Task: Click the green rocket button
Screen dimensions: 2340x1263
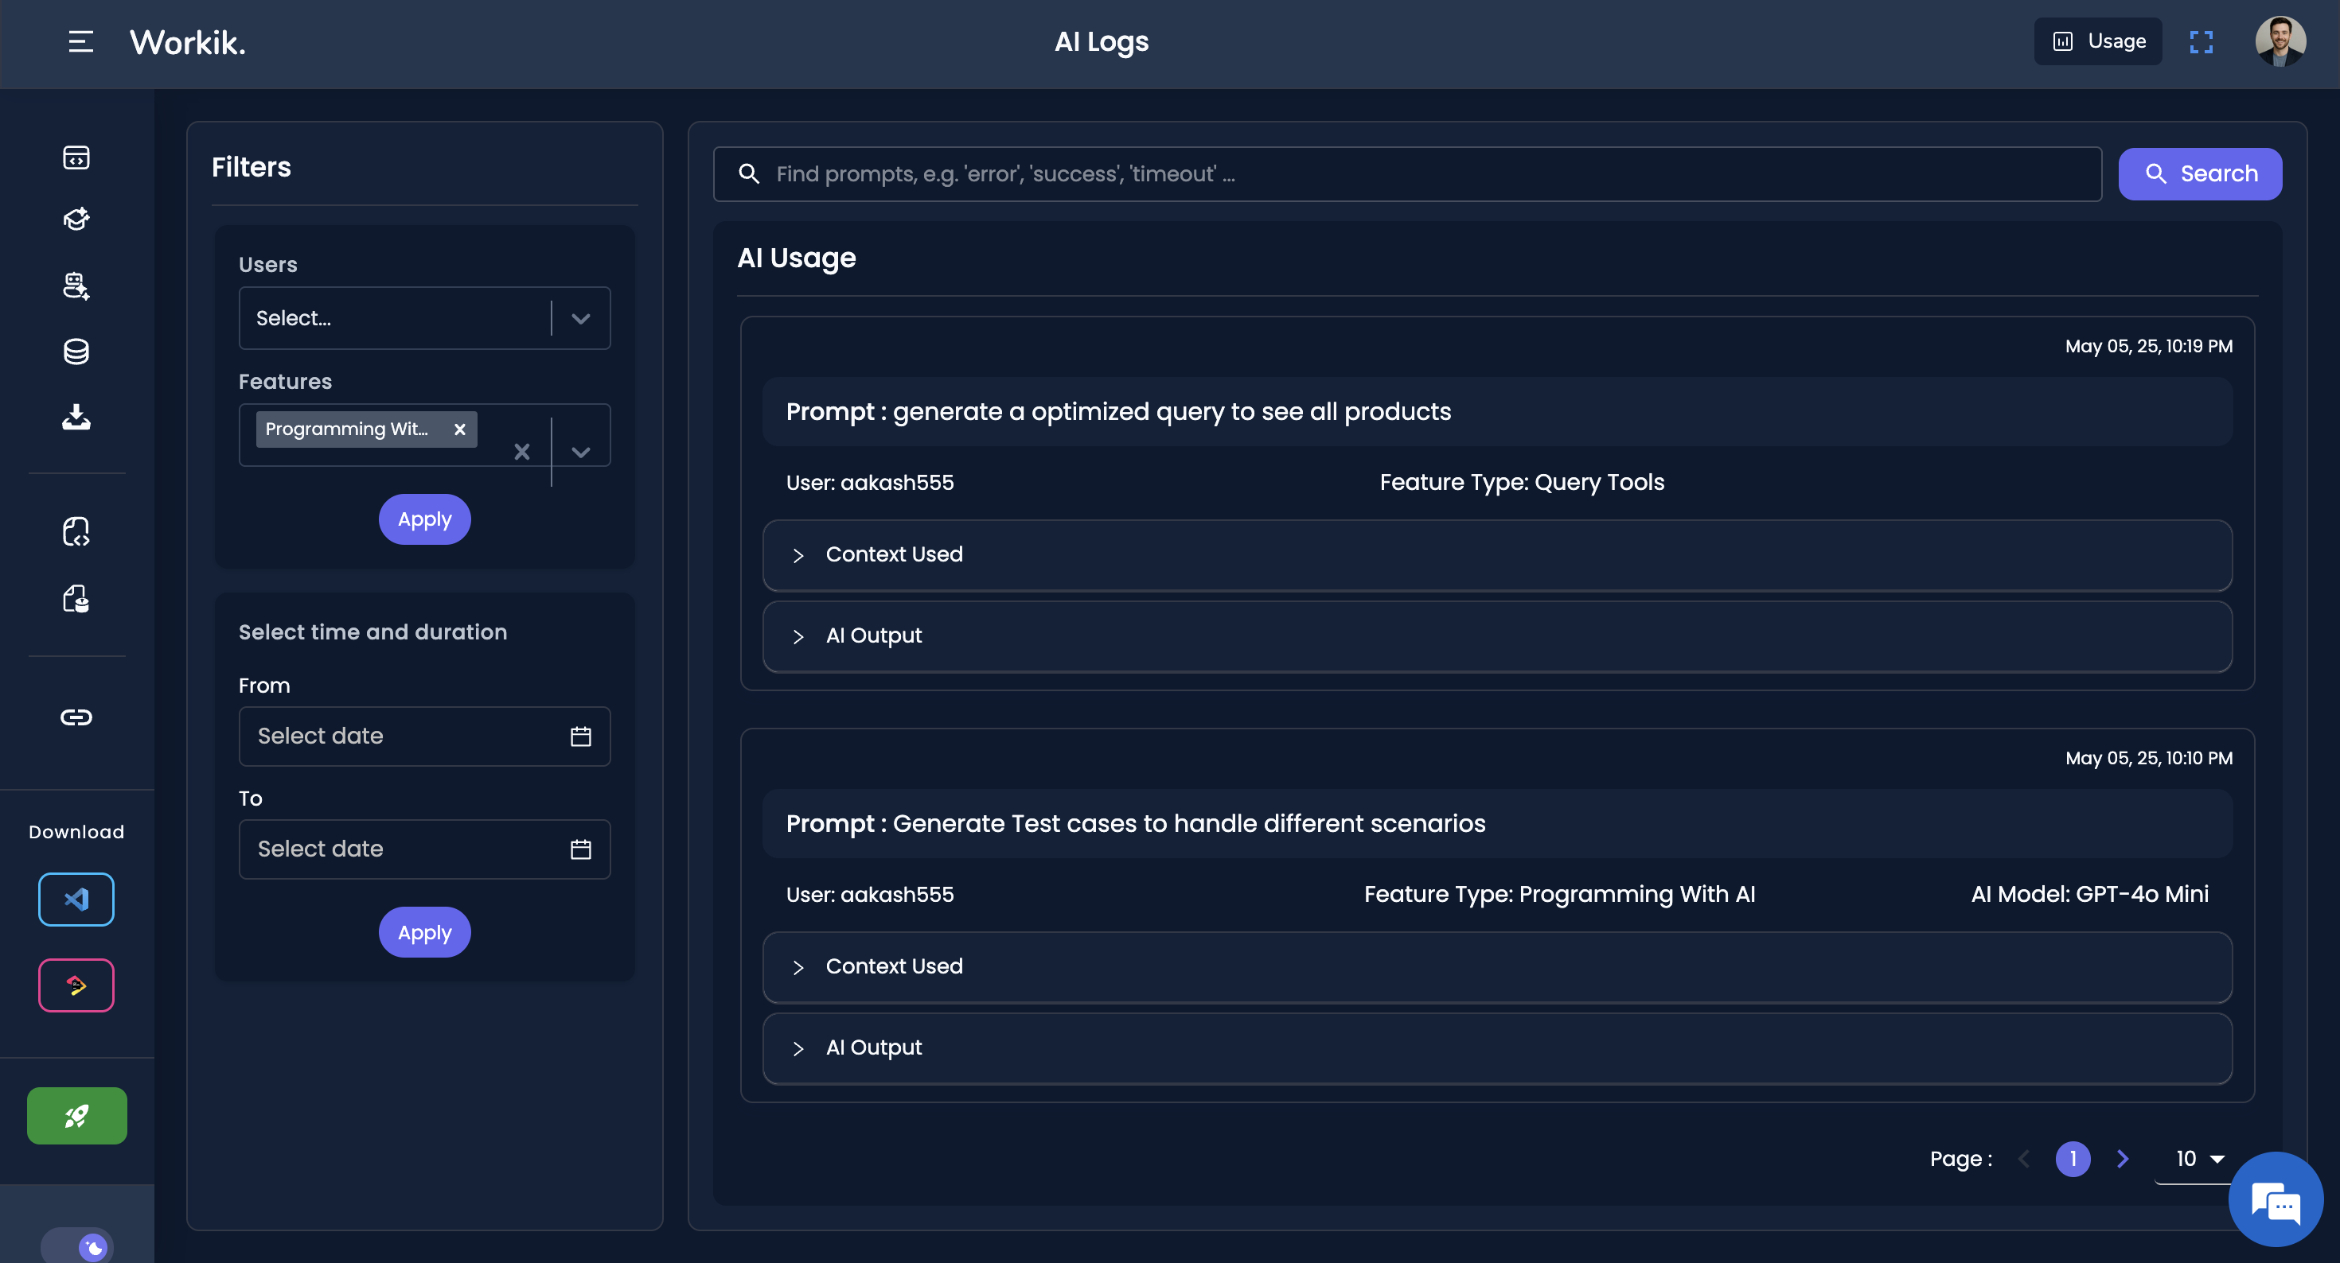Action: point(76,1115)
